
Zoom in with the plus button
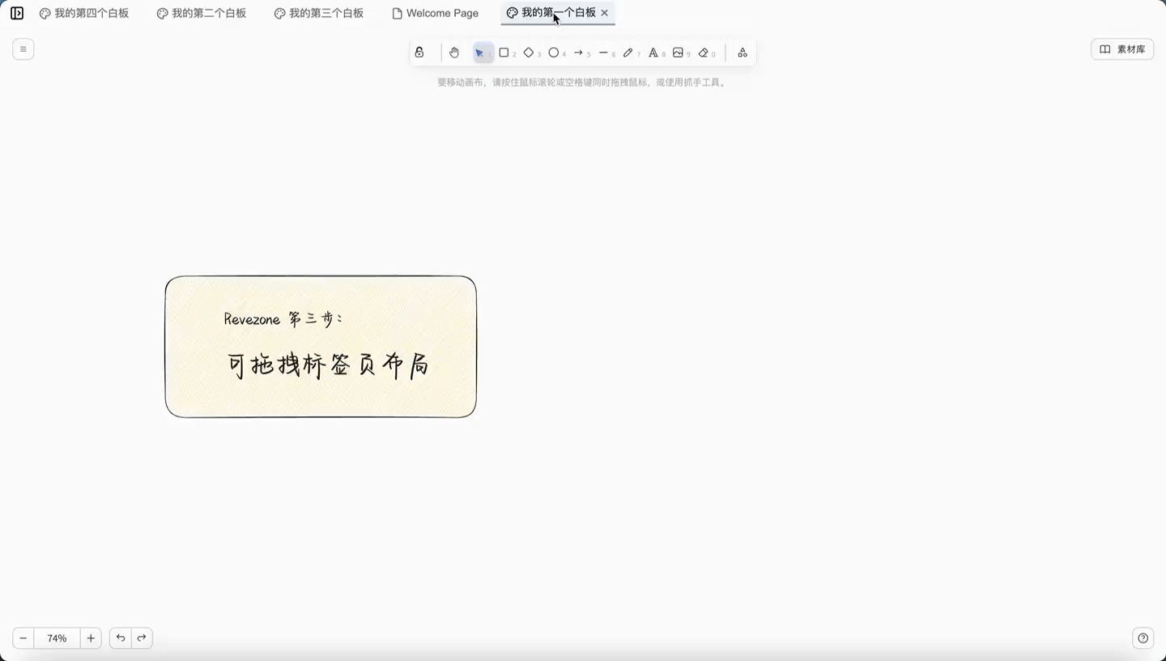pos(91,638)
